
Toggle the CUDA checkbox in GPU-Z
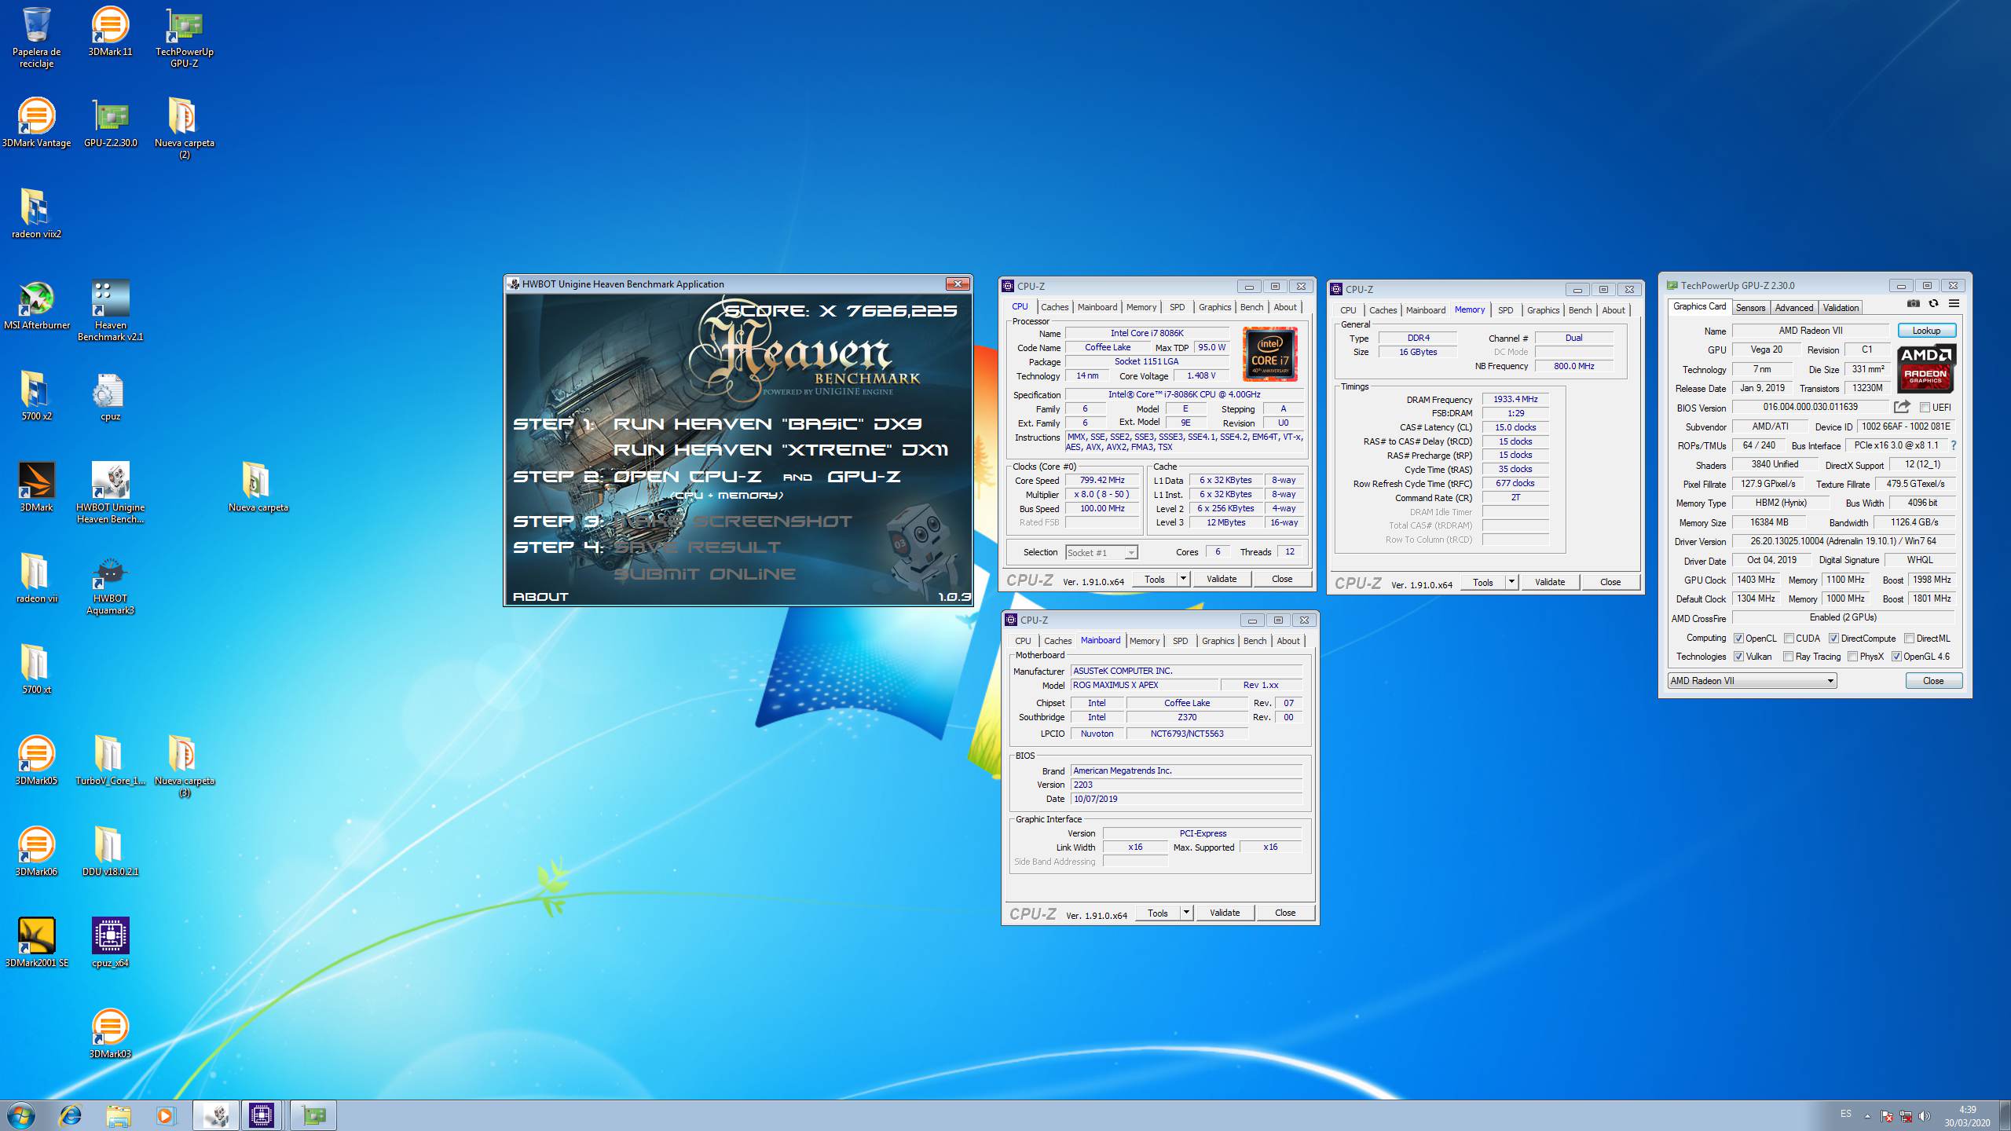point(1789,639)
